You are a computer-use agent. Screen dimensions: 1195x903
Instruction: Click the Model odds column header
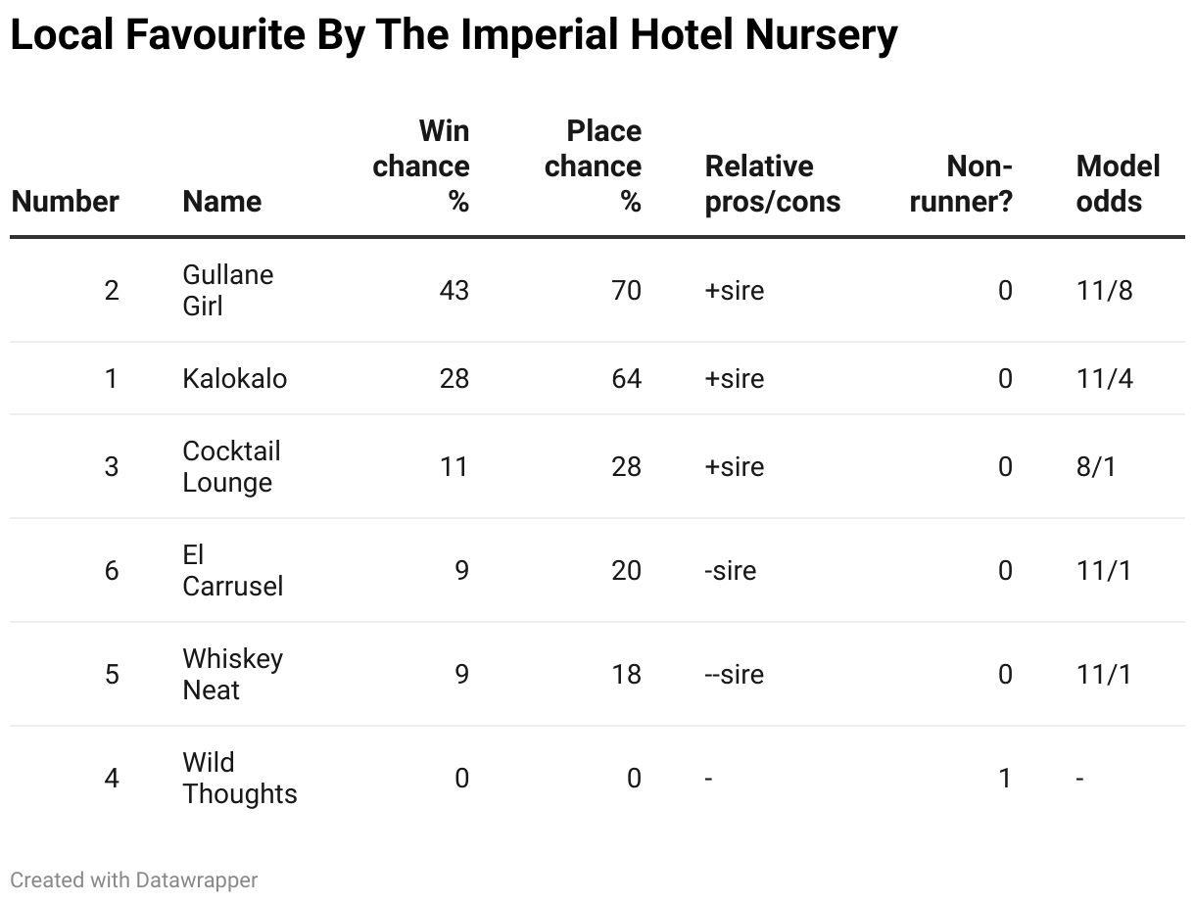coord(1118,184)
